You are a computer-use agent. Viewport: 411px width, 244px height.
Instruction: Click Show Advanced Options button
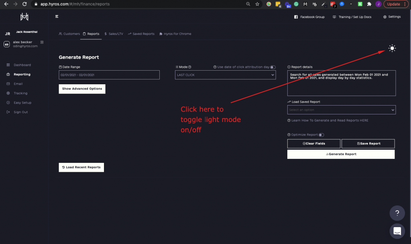coord(82,89)
